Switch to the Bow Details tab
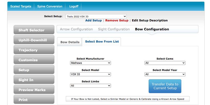The height and width of the screenshot is (105, 210). [70, 42]
